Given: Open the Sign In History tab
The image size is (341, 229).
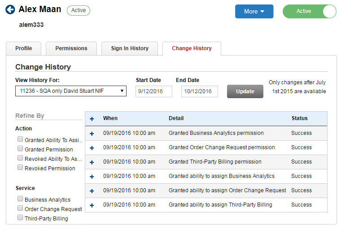Looking at the screenshot, I should pos(130,48).
